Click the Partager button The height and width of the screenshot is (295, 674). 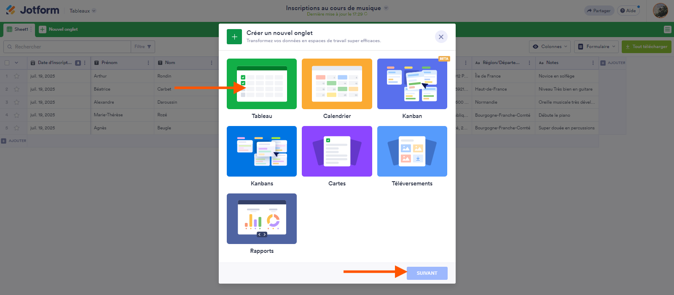599,11
